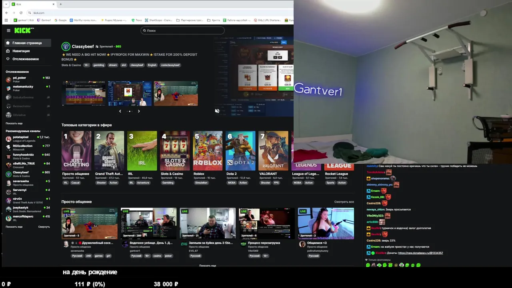Viewport: 512px width, 288px height.
Task: Open recommended channel mercoffdaperc
Action: [x=28, y=218]
